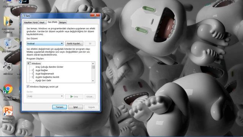Screen dimensions: 243x137
Task: Click the speaker icon beside Aygıt Bağlanamadı
Action: pyautogui.click(x=33, y=73)
